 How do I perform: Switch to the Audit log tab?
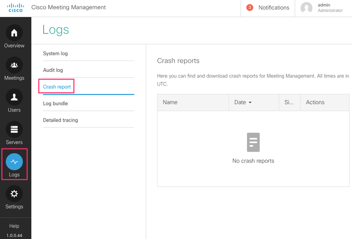coord(88,70)
